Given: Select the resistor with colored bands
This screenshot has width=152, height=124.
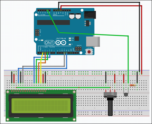Looking at the screenshot, I should tap(133, 85).
